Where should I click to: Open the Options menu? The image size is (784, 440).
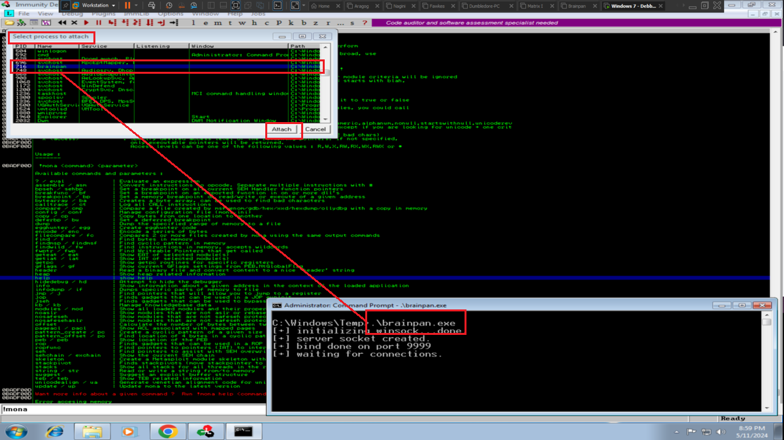[171, 14]
